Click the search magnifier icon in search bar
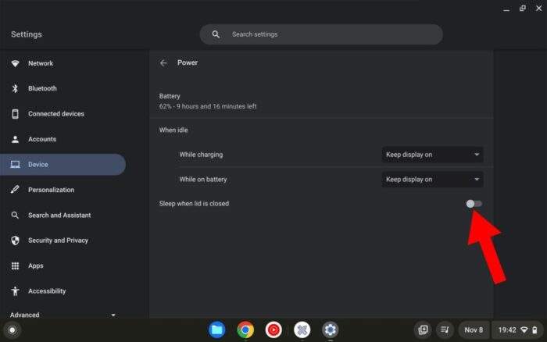The width and height of the screenshot is (547, 342). click(x=216, y=34)
